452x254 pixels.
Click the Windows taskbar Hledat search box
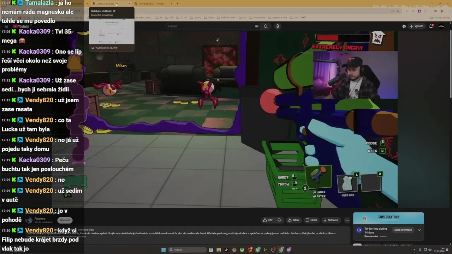tap(187, 250)
